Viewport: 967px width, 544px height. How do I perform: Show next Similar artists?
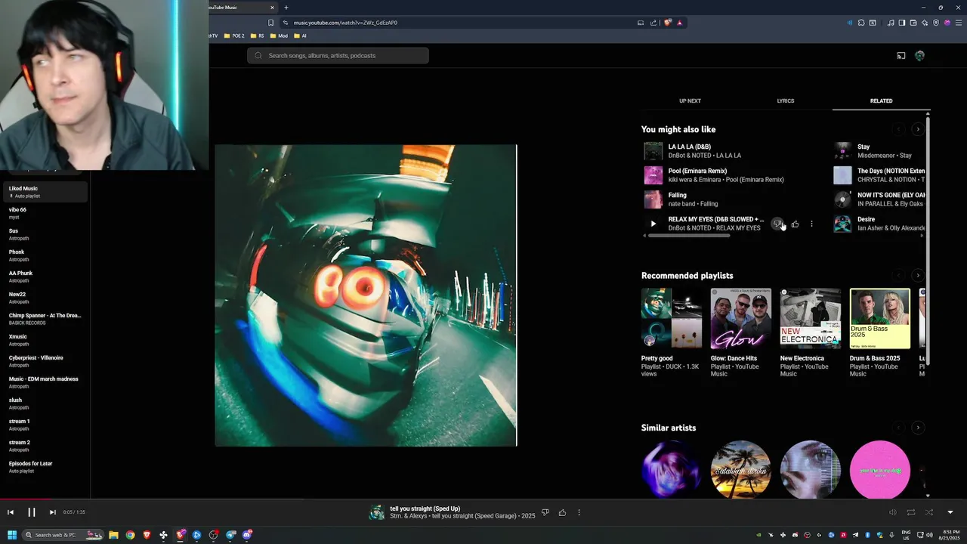click(918, 428)
